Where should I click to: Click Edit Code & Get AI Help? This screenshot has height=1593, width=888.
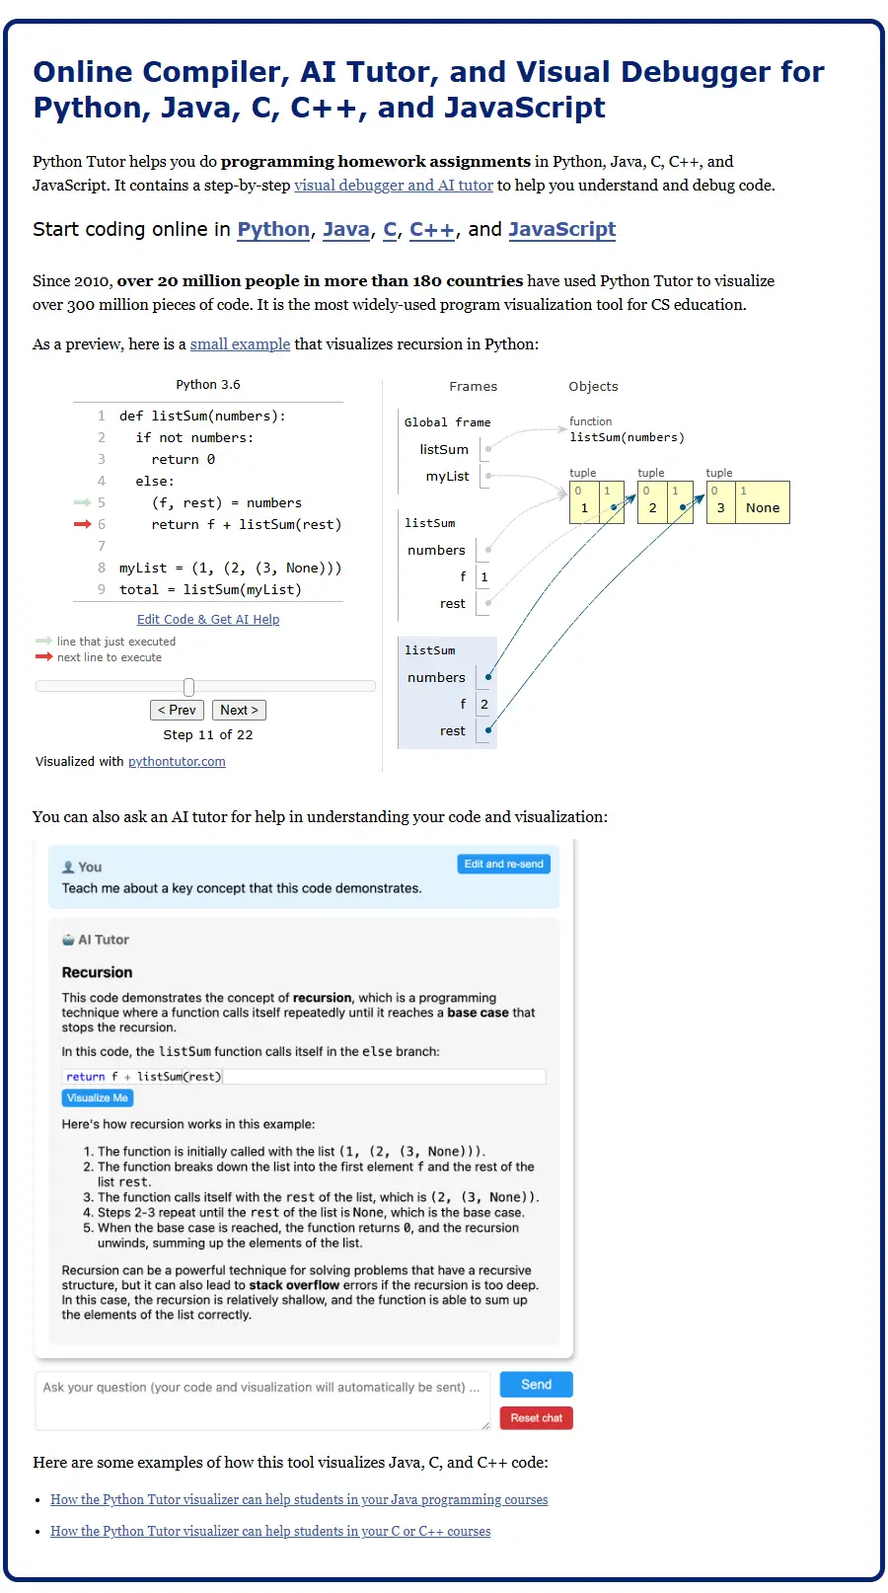click(x=208, y=620)
